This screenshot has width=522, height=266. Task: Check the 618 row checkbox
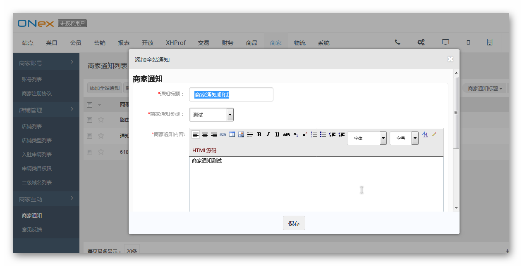[x=89, y=152]
